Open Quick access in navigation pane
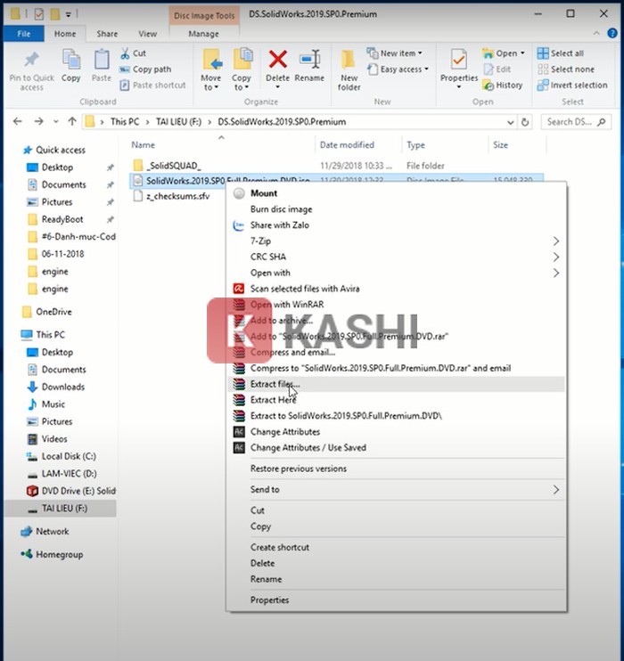Image resolution: width=624 pixels, height=661 pixels. pos(60,150)
